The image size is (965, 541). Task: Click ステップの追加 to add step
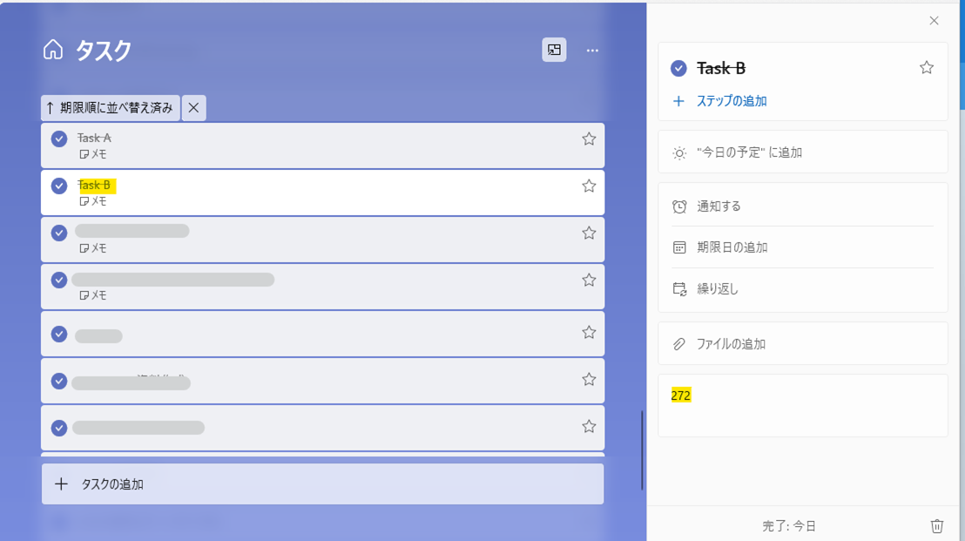[731, 101]
